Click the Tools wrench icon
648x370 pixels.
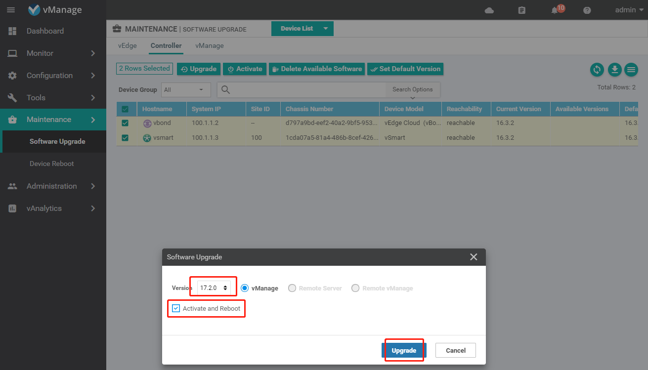click(x=12, y=98)
